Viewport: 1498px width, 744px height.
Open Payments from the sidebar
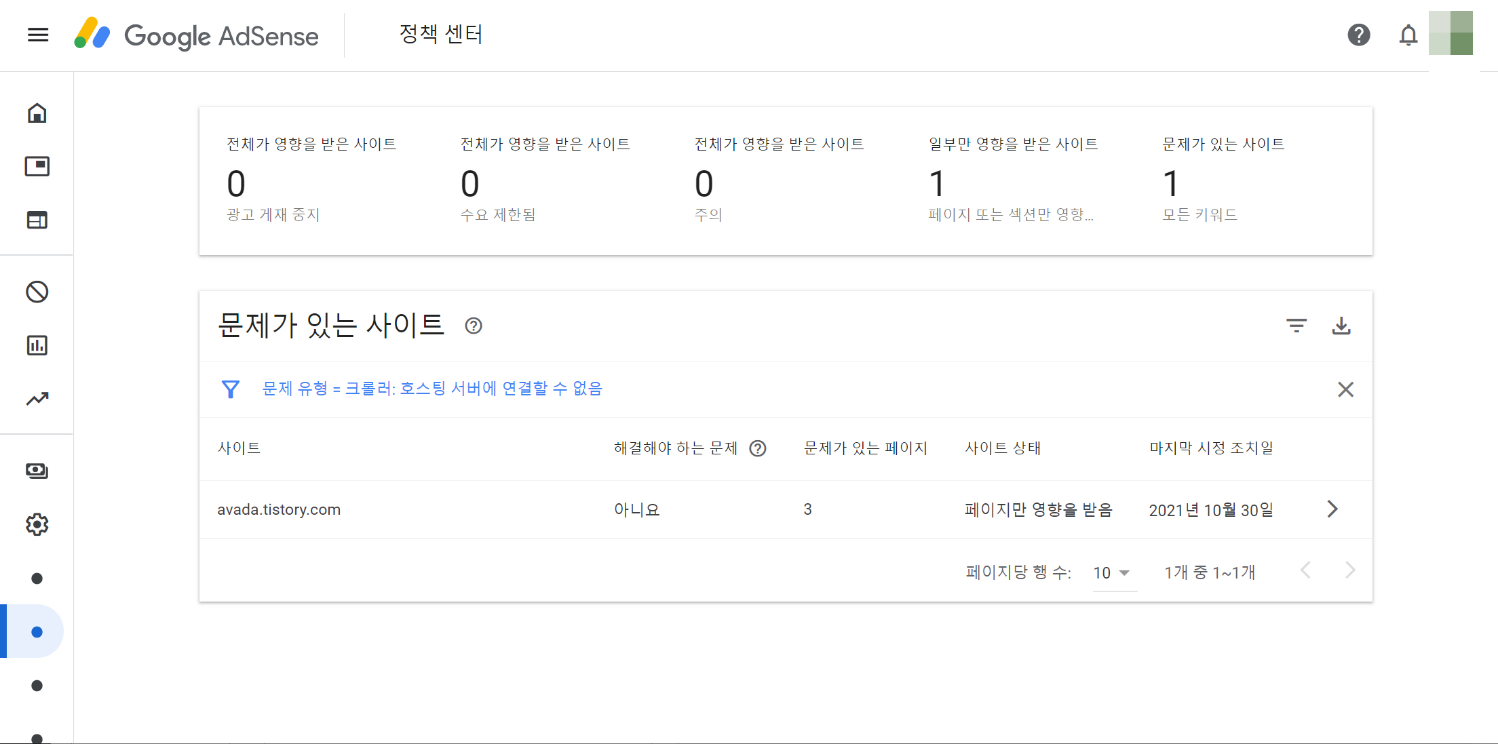[37, 471]
